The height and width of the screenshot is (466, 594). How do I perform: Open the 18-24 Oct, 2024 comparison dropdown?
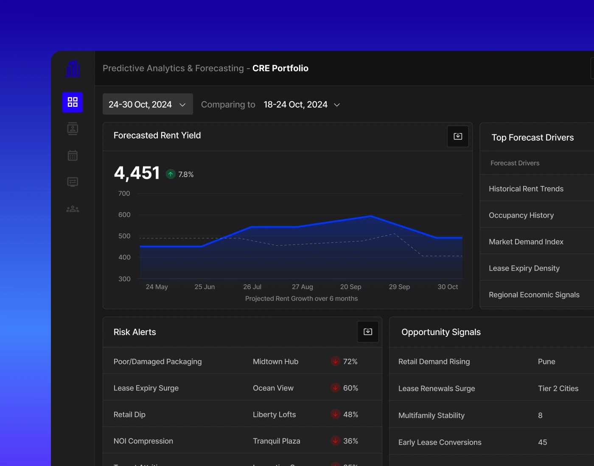tap(302, 105)
